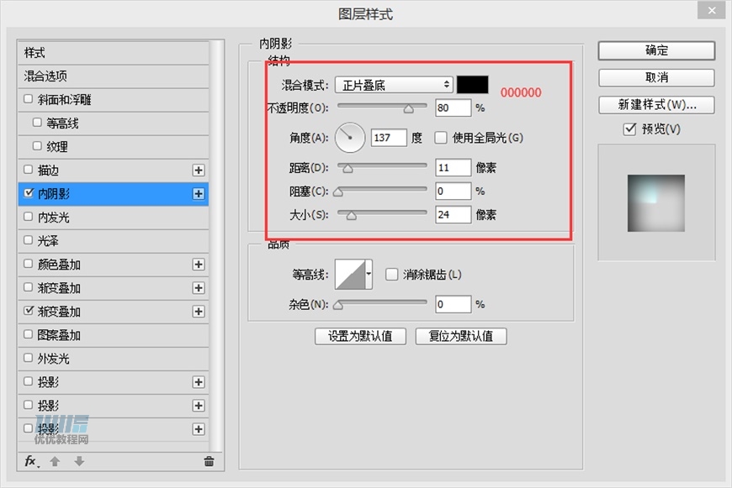The height and width of the screenshot is (488, 732).
Task: Toggle the 纹理 checkbox
Action: pyautogui.click(x=37, y=146)
